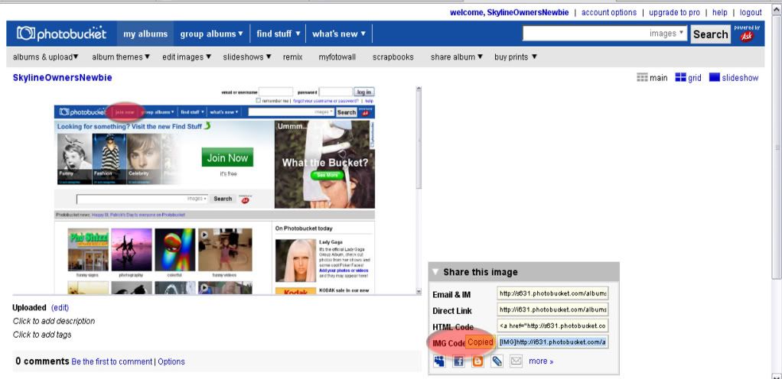
Task: Open the help link
Action: (720, 12)
